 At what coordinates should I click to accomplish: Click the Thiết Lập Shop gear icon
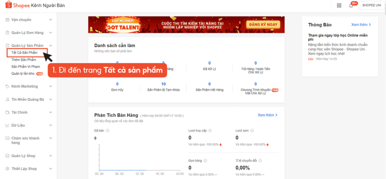point(7,169)
